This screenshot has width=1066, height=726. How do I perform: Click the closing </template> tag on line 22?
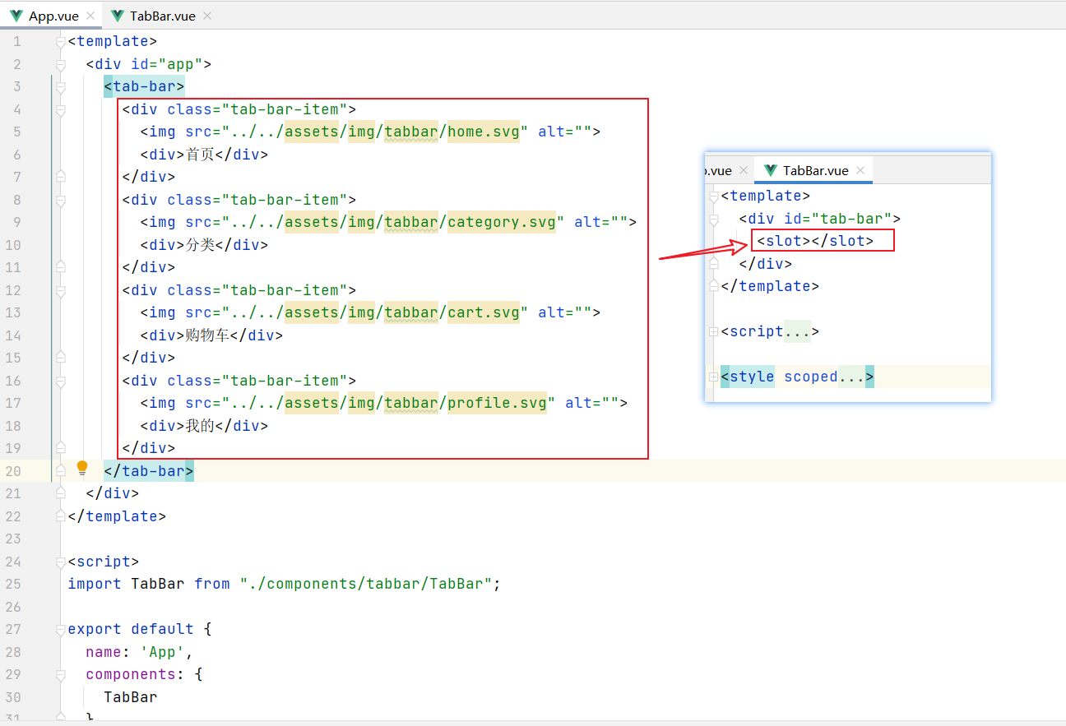point(117,516)
